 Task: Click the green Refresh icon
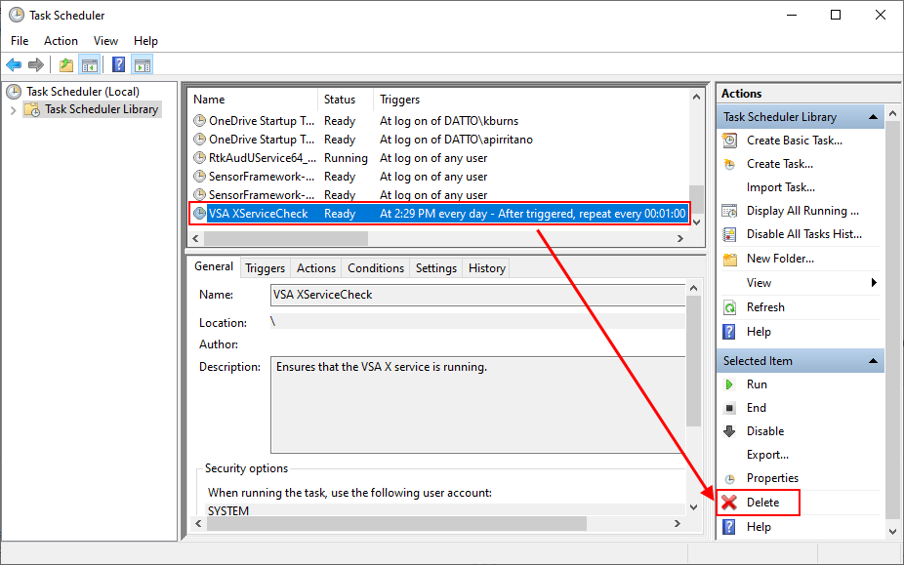729,307
